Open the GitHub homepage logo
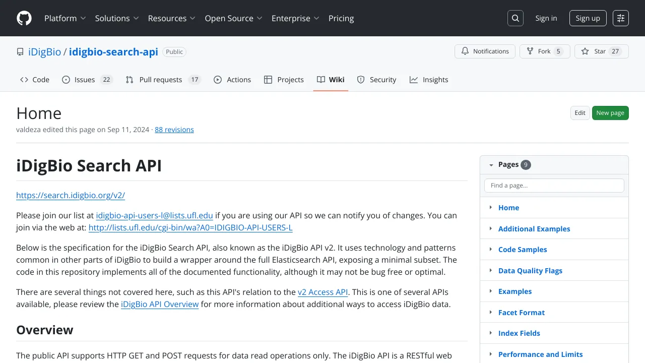 24,18
